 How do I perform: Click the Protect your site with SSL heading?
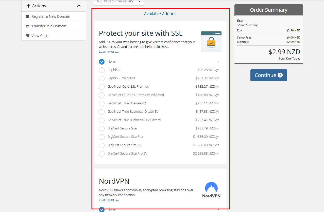coord(141,33)
